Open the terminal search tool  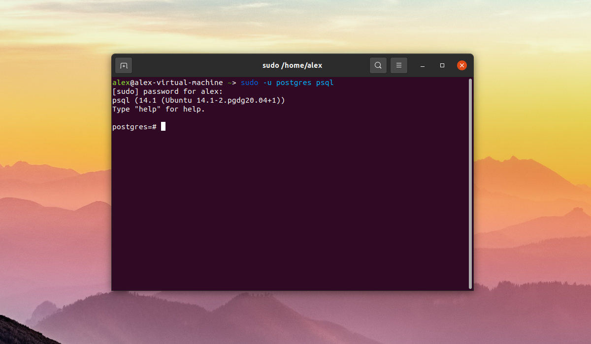(378, 65)
